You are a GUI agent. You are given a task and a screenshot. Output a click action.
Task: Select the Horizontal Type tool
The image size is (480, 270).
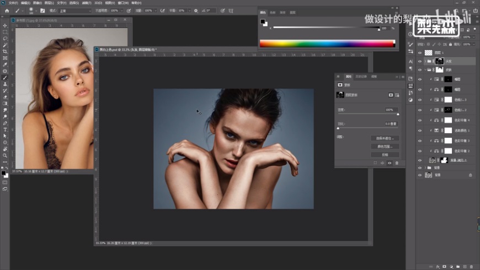pyautogui.click(x=5, y=129)
